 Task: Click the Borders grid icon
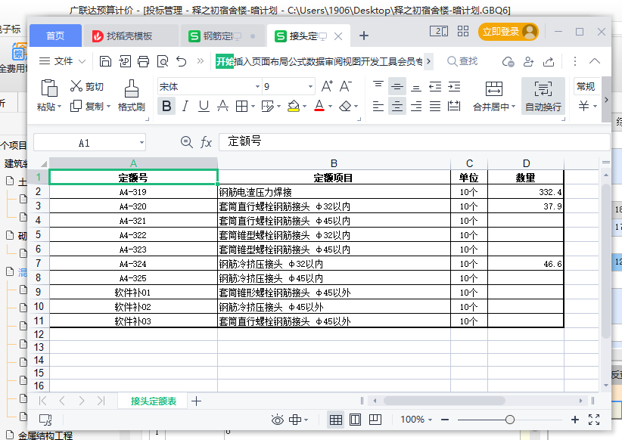point(241,107)
